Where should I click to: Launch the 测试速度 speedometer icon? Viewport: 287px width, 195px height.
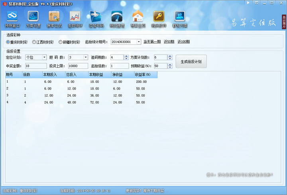(117, 17)
